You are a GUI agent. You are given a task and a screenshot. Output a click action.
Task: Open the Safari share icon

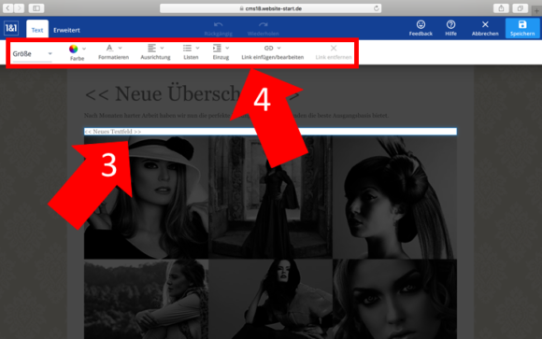pyautogui.click(x=501, y=8)
